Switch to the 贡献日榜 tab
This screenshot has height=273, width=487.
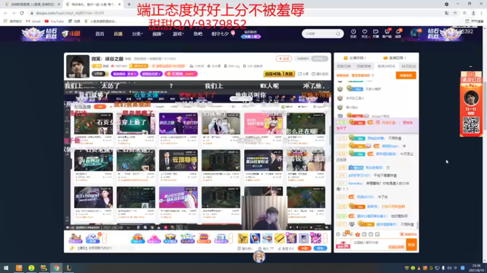344,66
